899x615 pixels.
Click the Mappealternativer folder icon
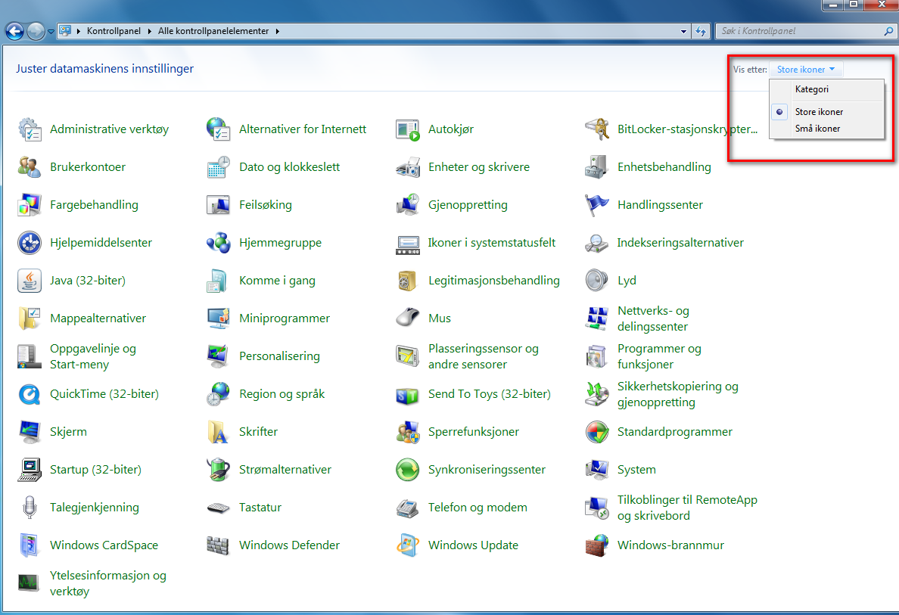tap(30, 318)
